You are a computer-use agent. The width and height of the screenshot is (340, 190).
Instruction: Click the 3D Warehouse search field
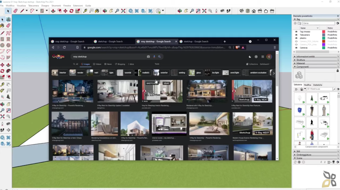click(x=319, y=89)
